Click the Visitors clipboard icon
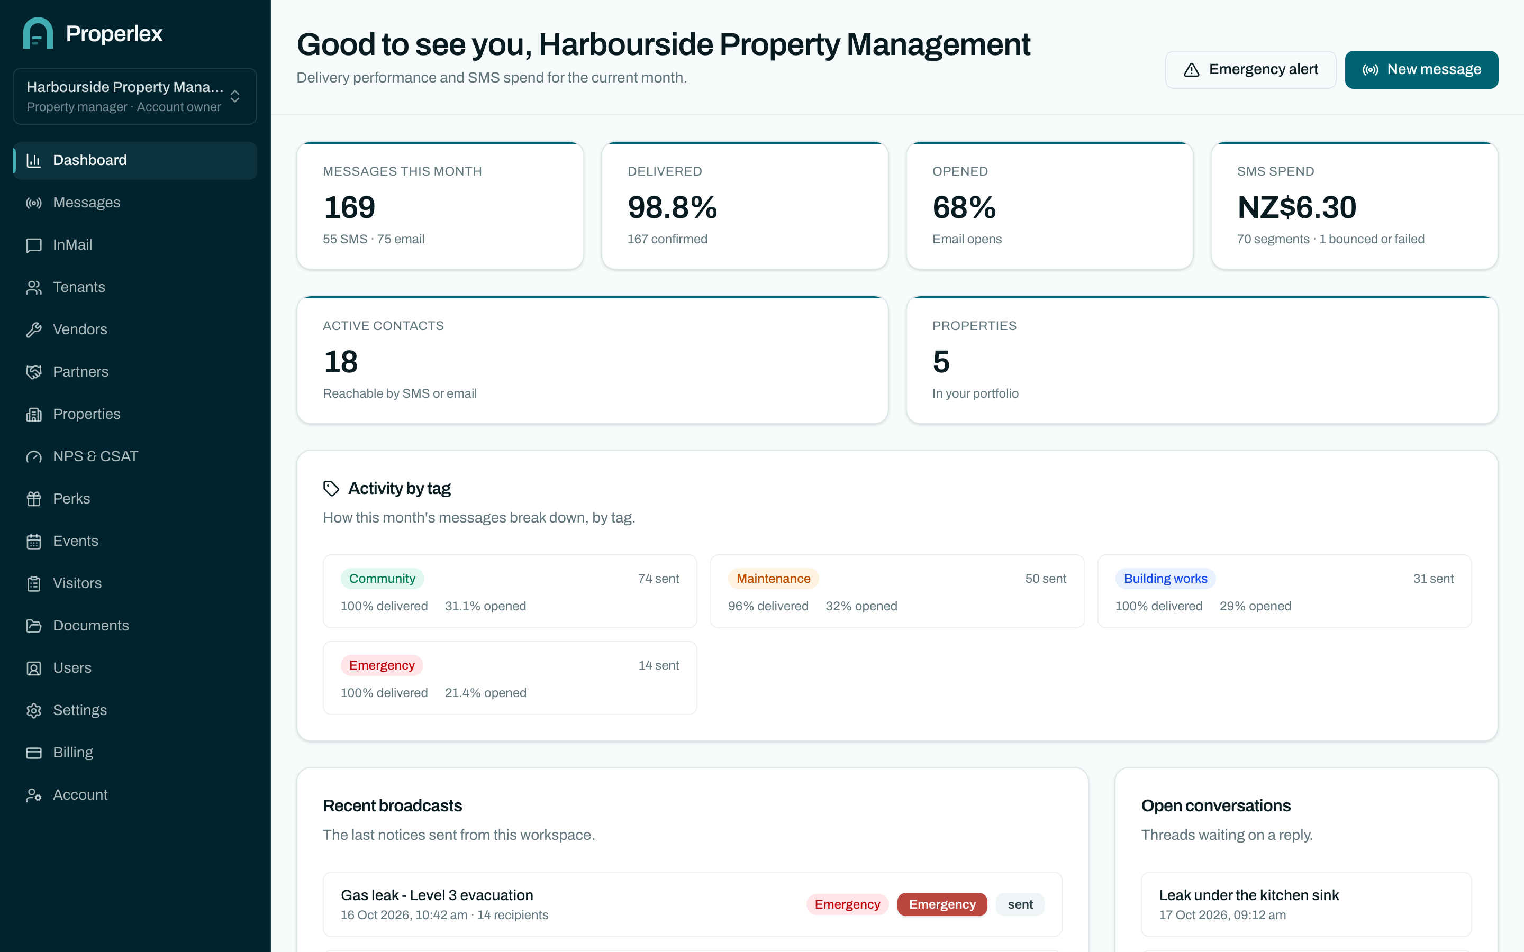 click(x=34, y=583)
